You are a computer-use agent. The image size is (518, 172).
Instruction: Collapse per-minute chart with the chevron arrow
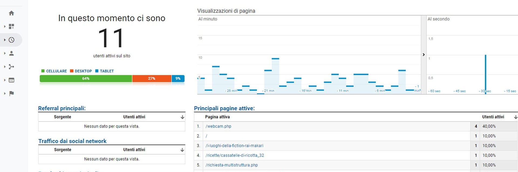[424, 55]
